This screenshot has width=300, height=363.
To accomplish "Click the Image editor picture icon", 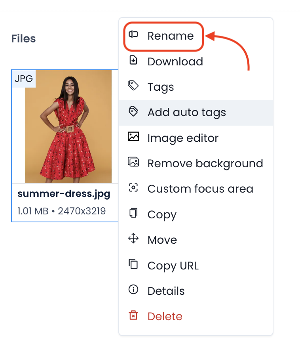I will [133, 137].
